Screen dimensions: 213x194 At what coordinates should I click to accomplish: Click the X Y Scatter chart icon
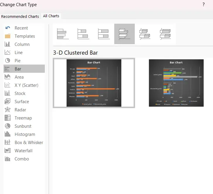pyautogui.click(x=8, y=85)
